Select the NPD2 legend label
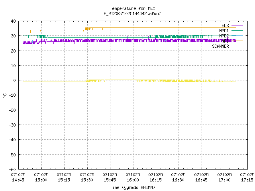 tap(224, 36)
